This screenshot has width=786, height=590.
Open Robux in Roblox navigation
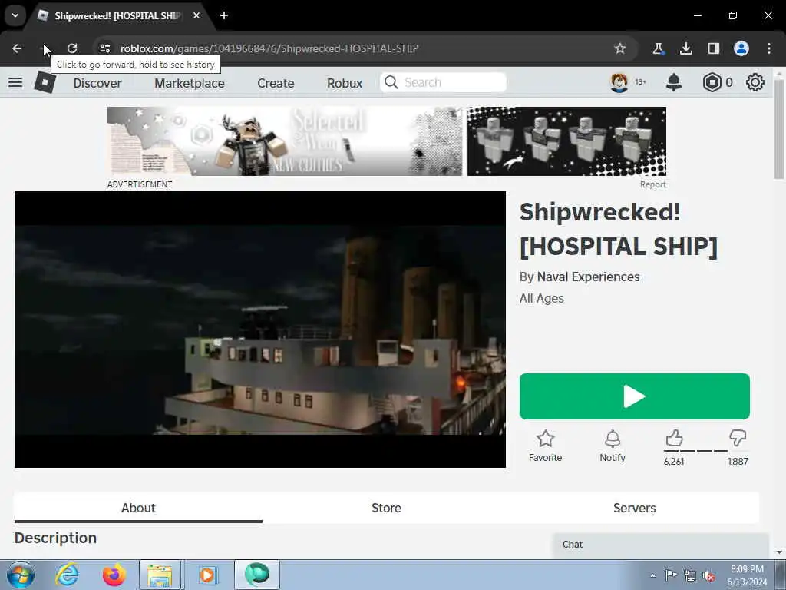click(345, 83)
